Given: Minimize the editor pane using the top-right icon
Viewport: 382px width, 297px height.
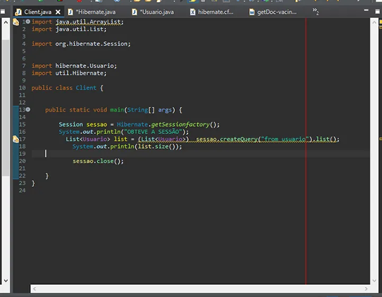Looking at the screenshot, I should click(x=366, y=11).
